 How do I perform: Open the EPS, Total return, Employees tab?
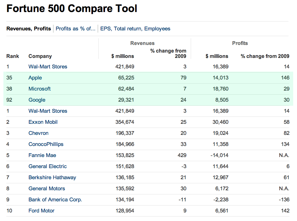[x=135, y=28]
